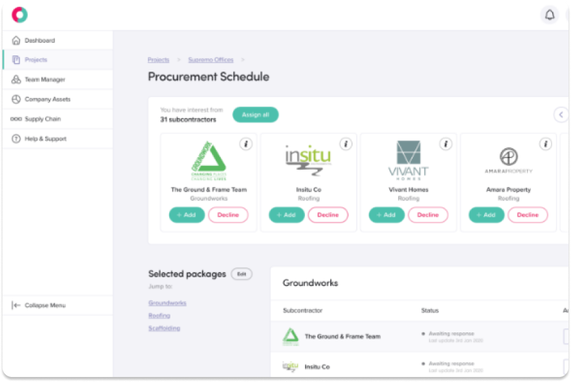Go to Team Manager
This screenshot has width=571, height=382.
tap(57, 79)
